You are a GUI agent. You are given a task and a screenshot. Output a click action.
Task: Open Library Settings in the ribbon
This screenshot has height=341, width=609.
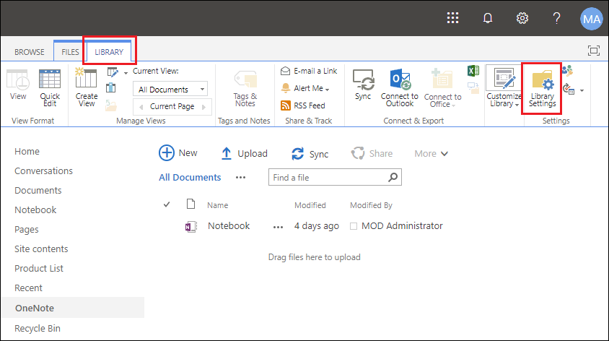pyautogui.click(x=542, y=89)
